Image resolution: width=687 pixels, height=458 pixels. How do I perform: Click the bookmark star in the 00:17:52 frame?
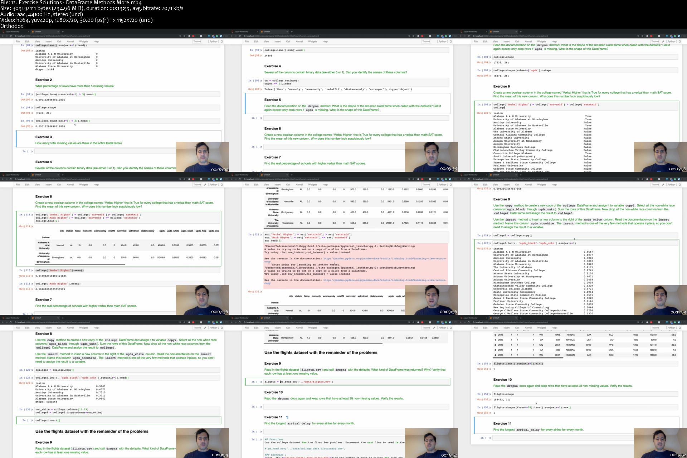coord(643,322)
